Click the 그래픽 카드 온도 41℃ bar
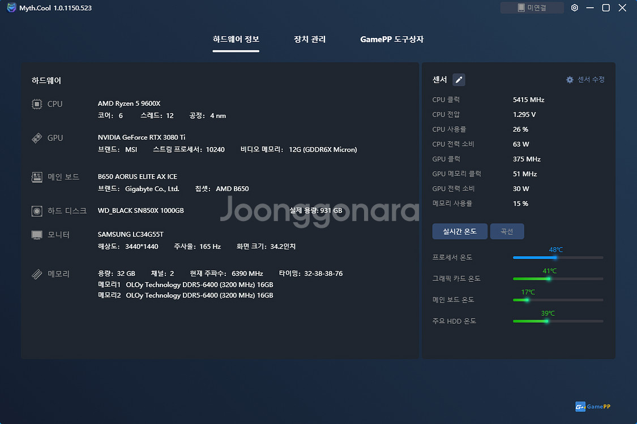This screenshot has width=637, height=424. tap(558, 279)
